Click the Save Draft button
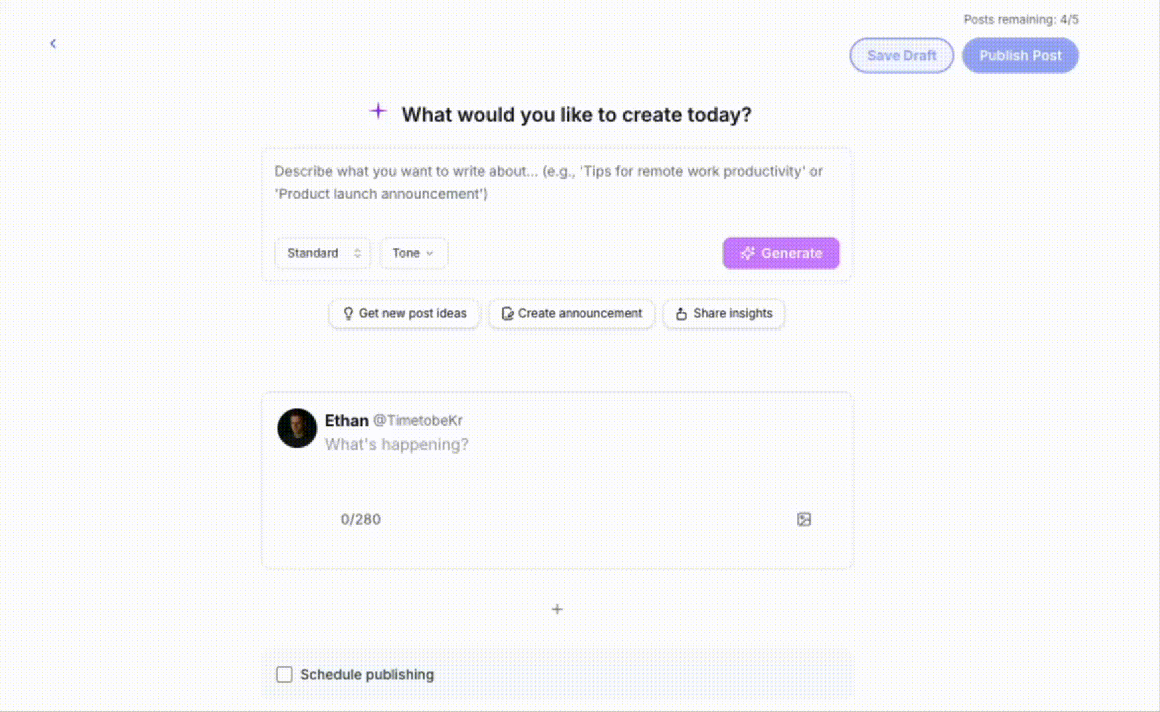The width and height of the screenshot is (1160, 712). [902, 55]
